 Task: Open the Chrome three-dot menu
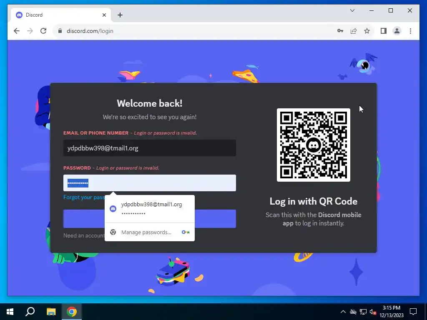[x=410, y=31]
